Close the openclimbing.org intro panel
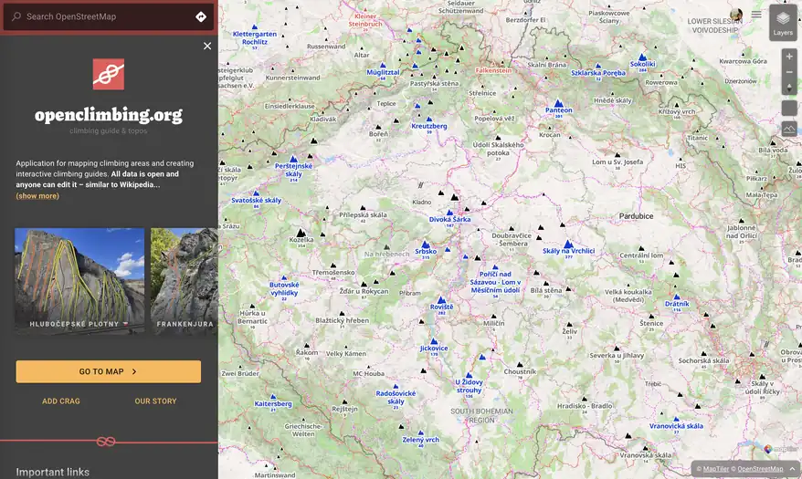Screen dimensions: 802x479 click(x=207, y=46)
